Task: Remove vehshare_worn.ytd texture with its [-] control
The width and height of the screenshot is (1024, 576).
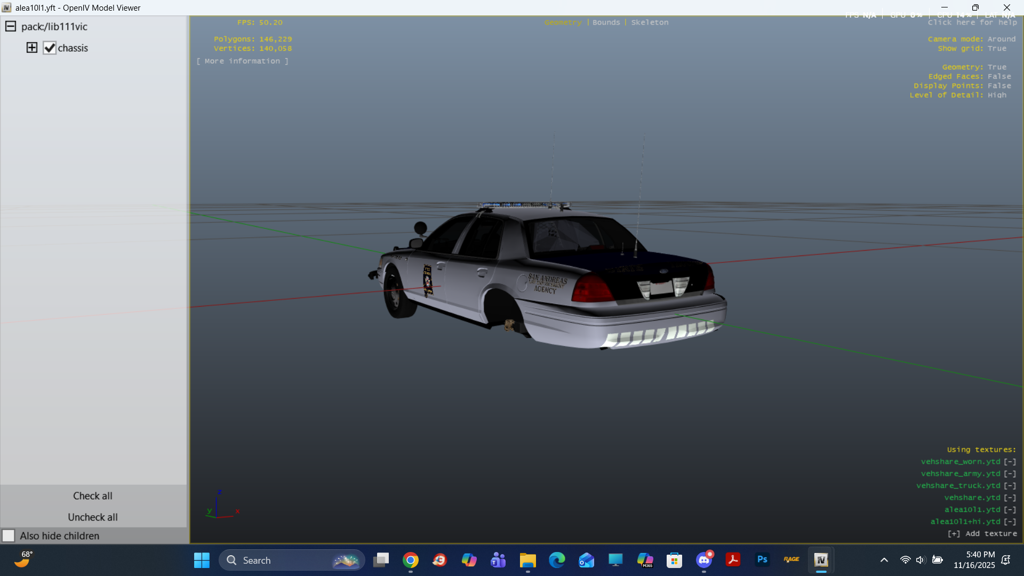Action: [x=1010, y=462]
